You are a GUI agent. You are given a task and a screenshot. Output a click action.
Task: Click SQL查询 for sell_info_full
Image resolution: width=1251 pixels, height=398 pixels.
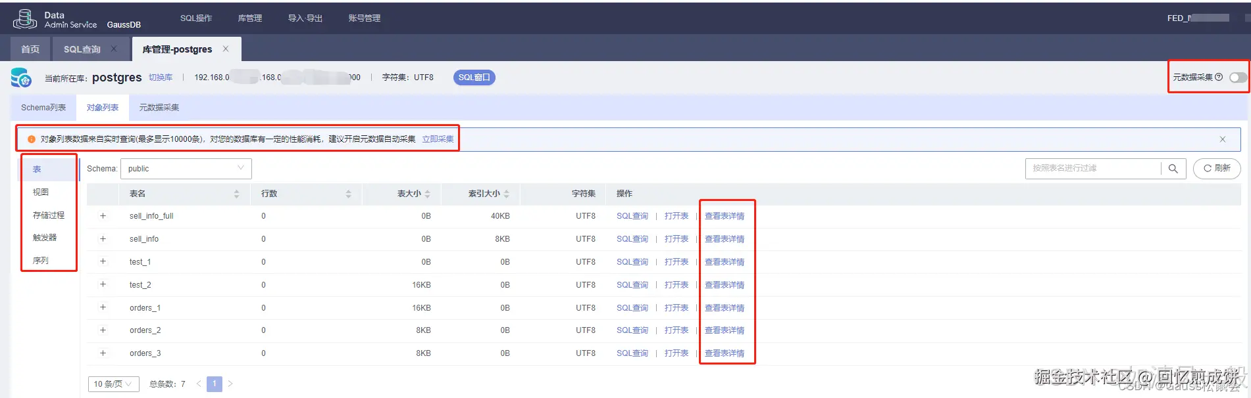632,216
